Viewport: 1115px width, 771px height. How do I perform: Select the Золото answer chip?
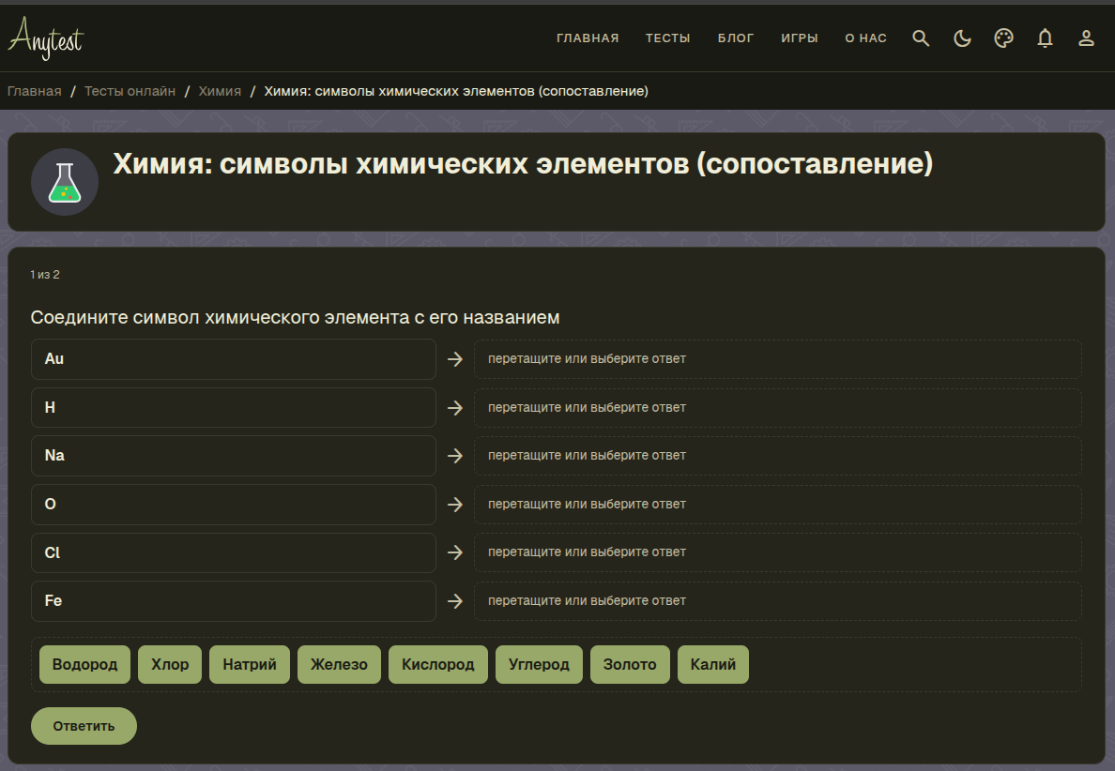[630, 664]
